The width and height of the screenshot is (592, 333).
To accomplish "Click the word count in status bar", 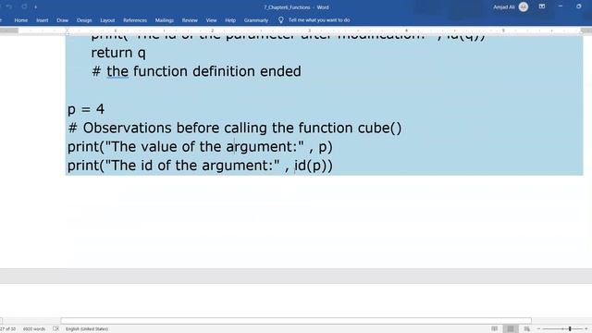I will click(x=34, y=329).
